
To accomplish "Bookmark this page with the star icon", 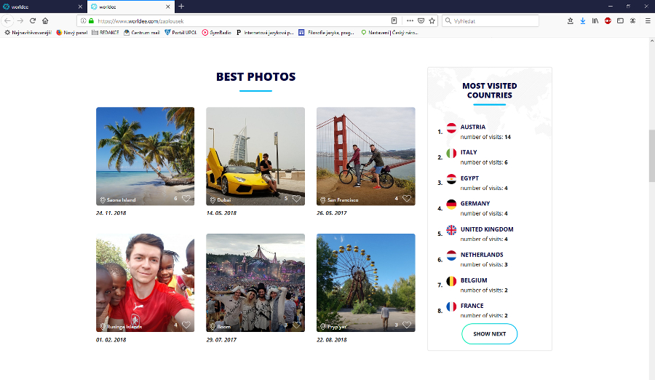I will point(432,21).
